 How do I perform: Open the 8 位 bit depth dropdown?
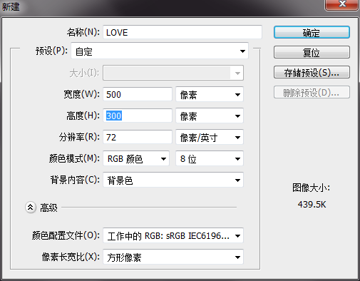click(x=210, y=158)
